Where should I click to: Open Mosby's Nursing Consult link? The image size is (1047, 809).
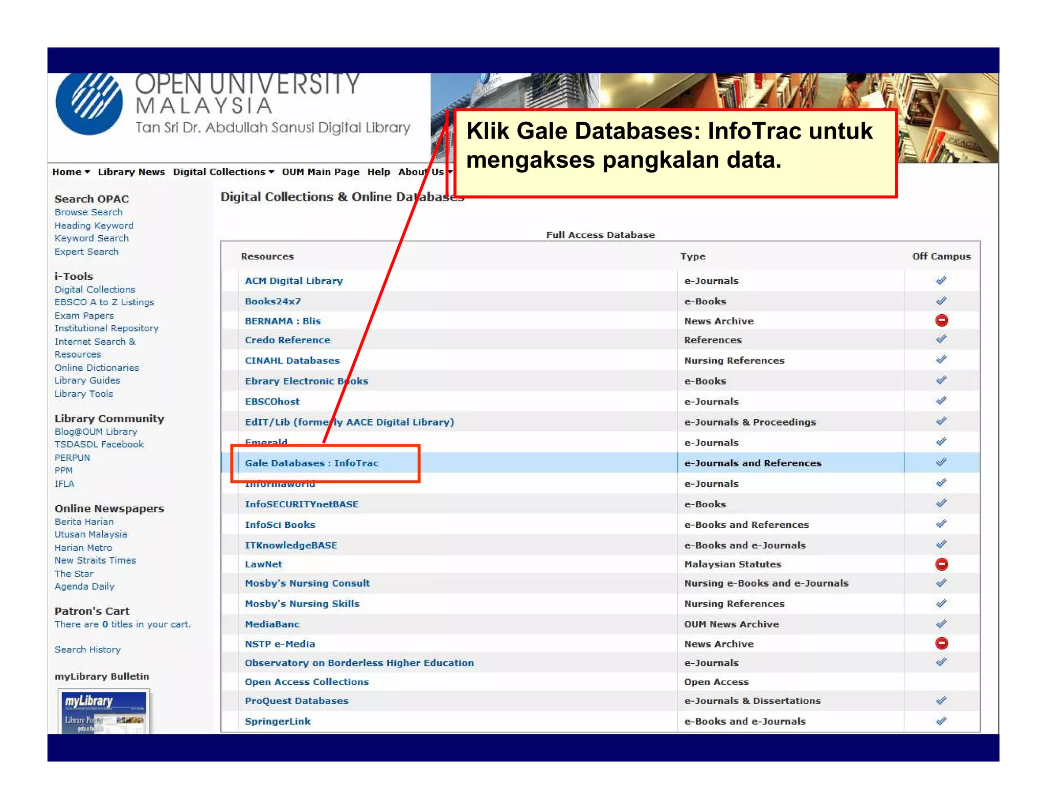307,583
